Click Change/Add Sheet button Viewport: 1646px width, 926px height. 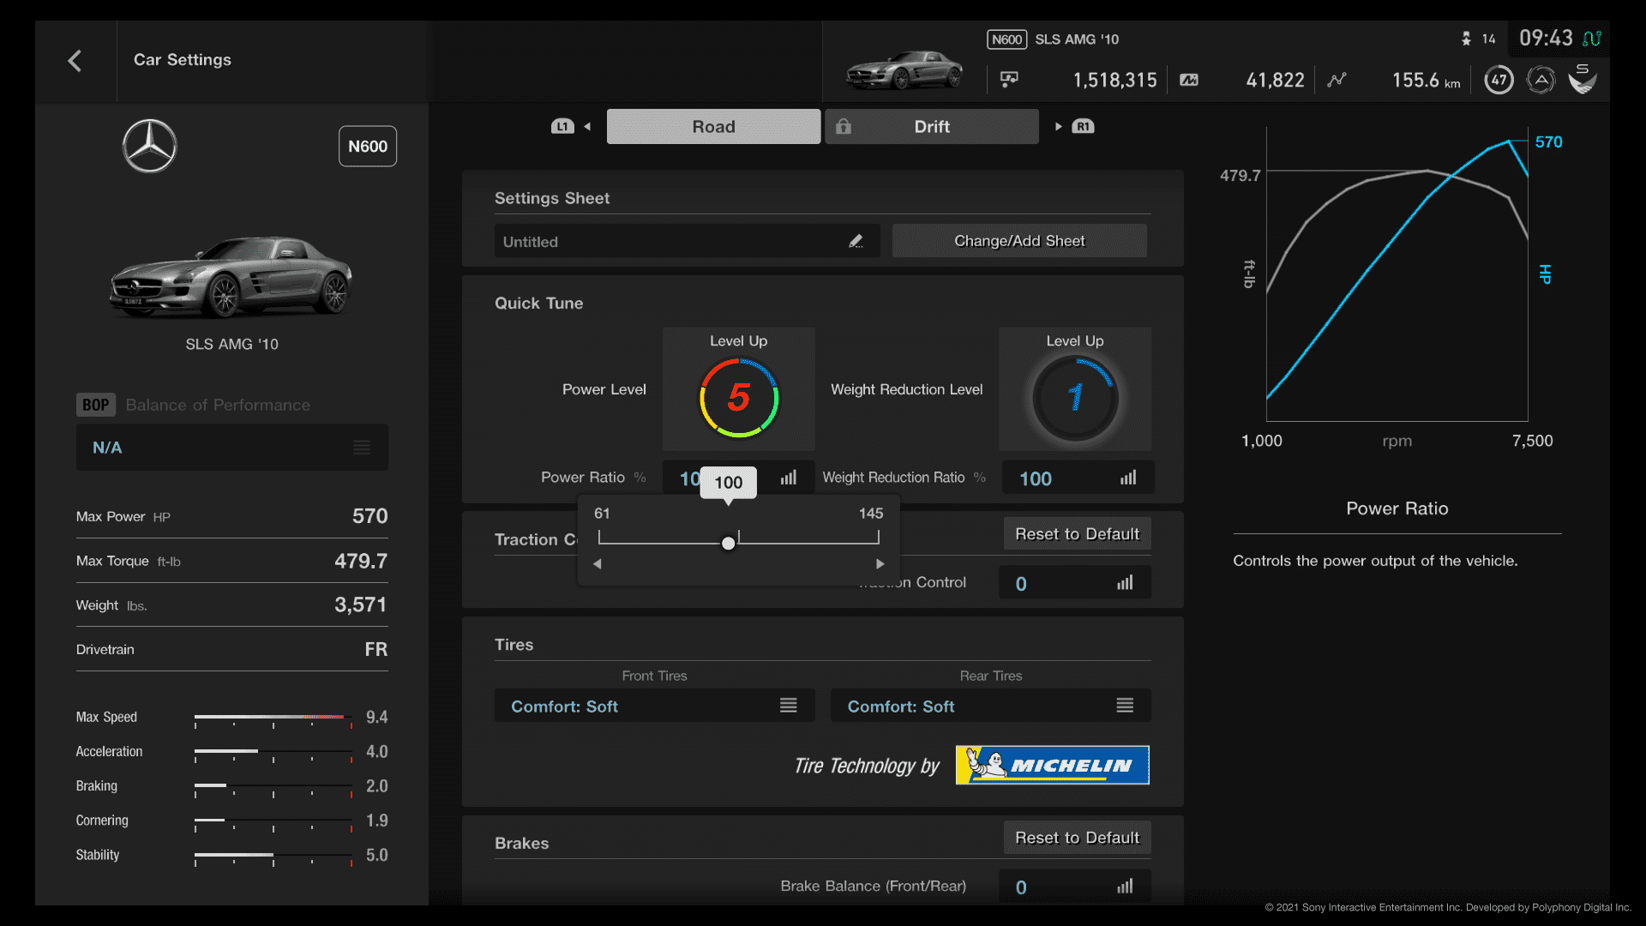click(x=1019, y=241)
